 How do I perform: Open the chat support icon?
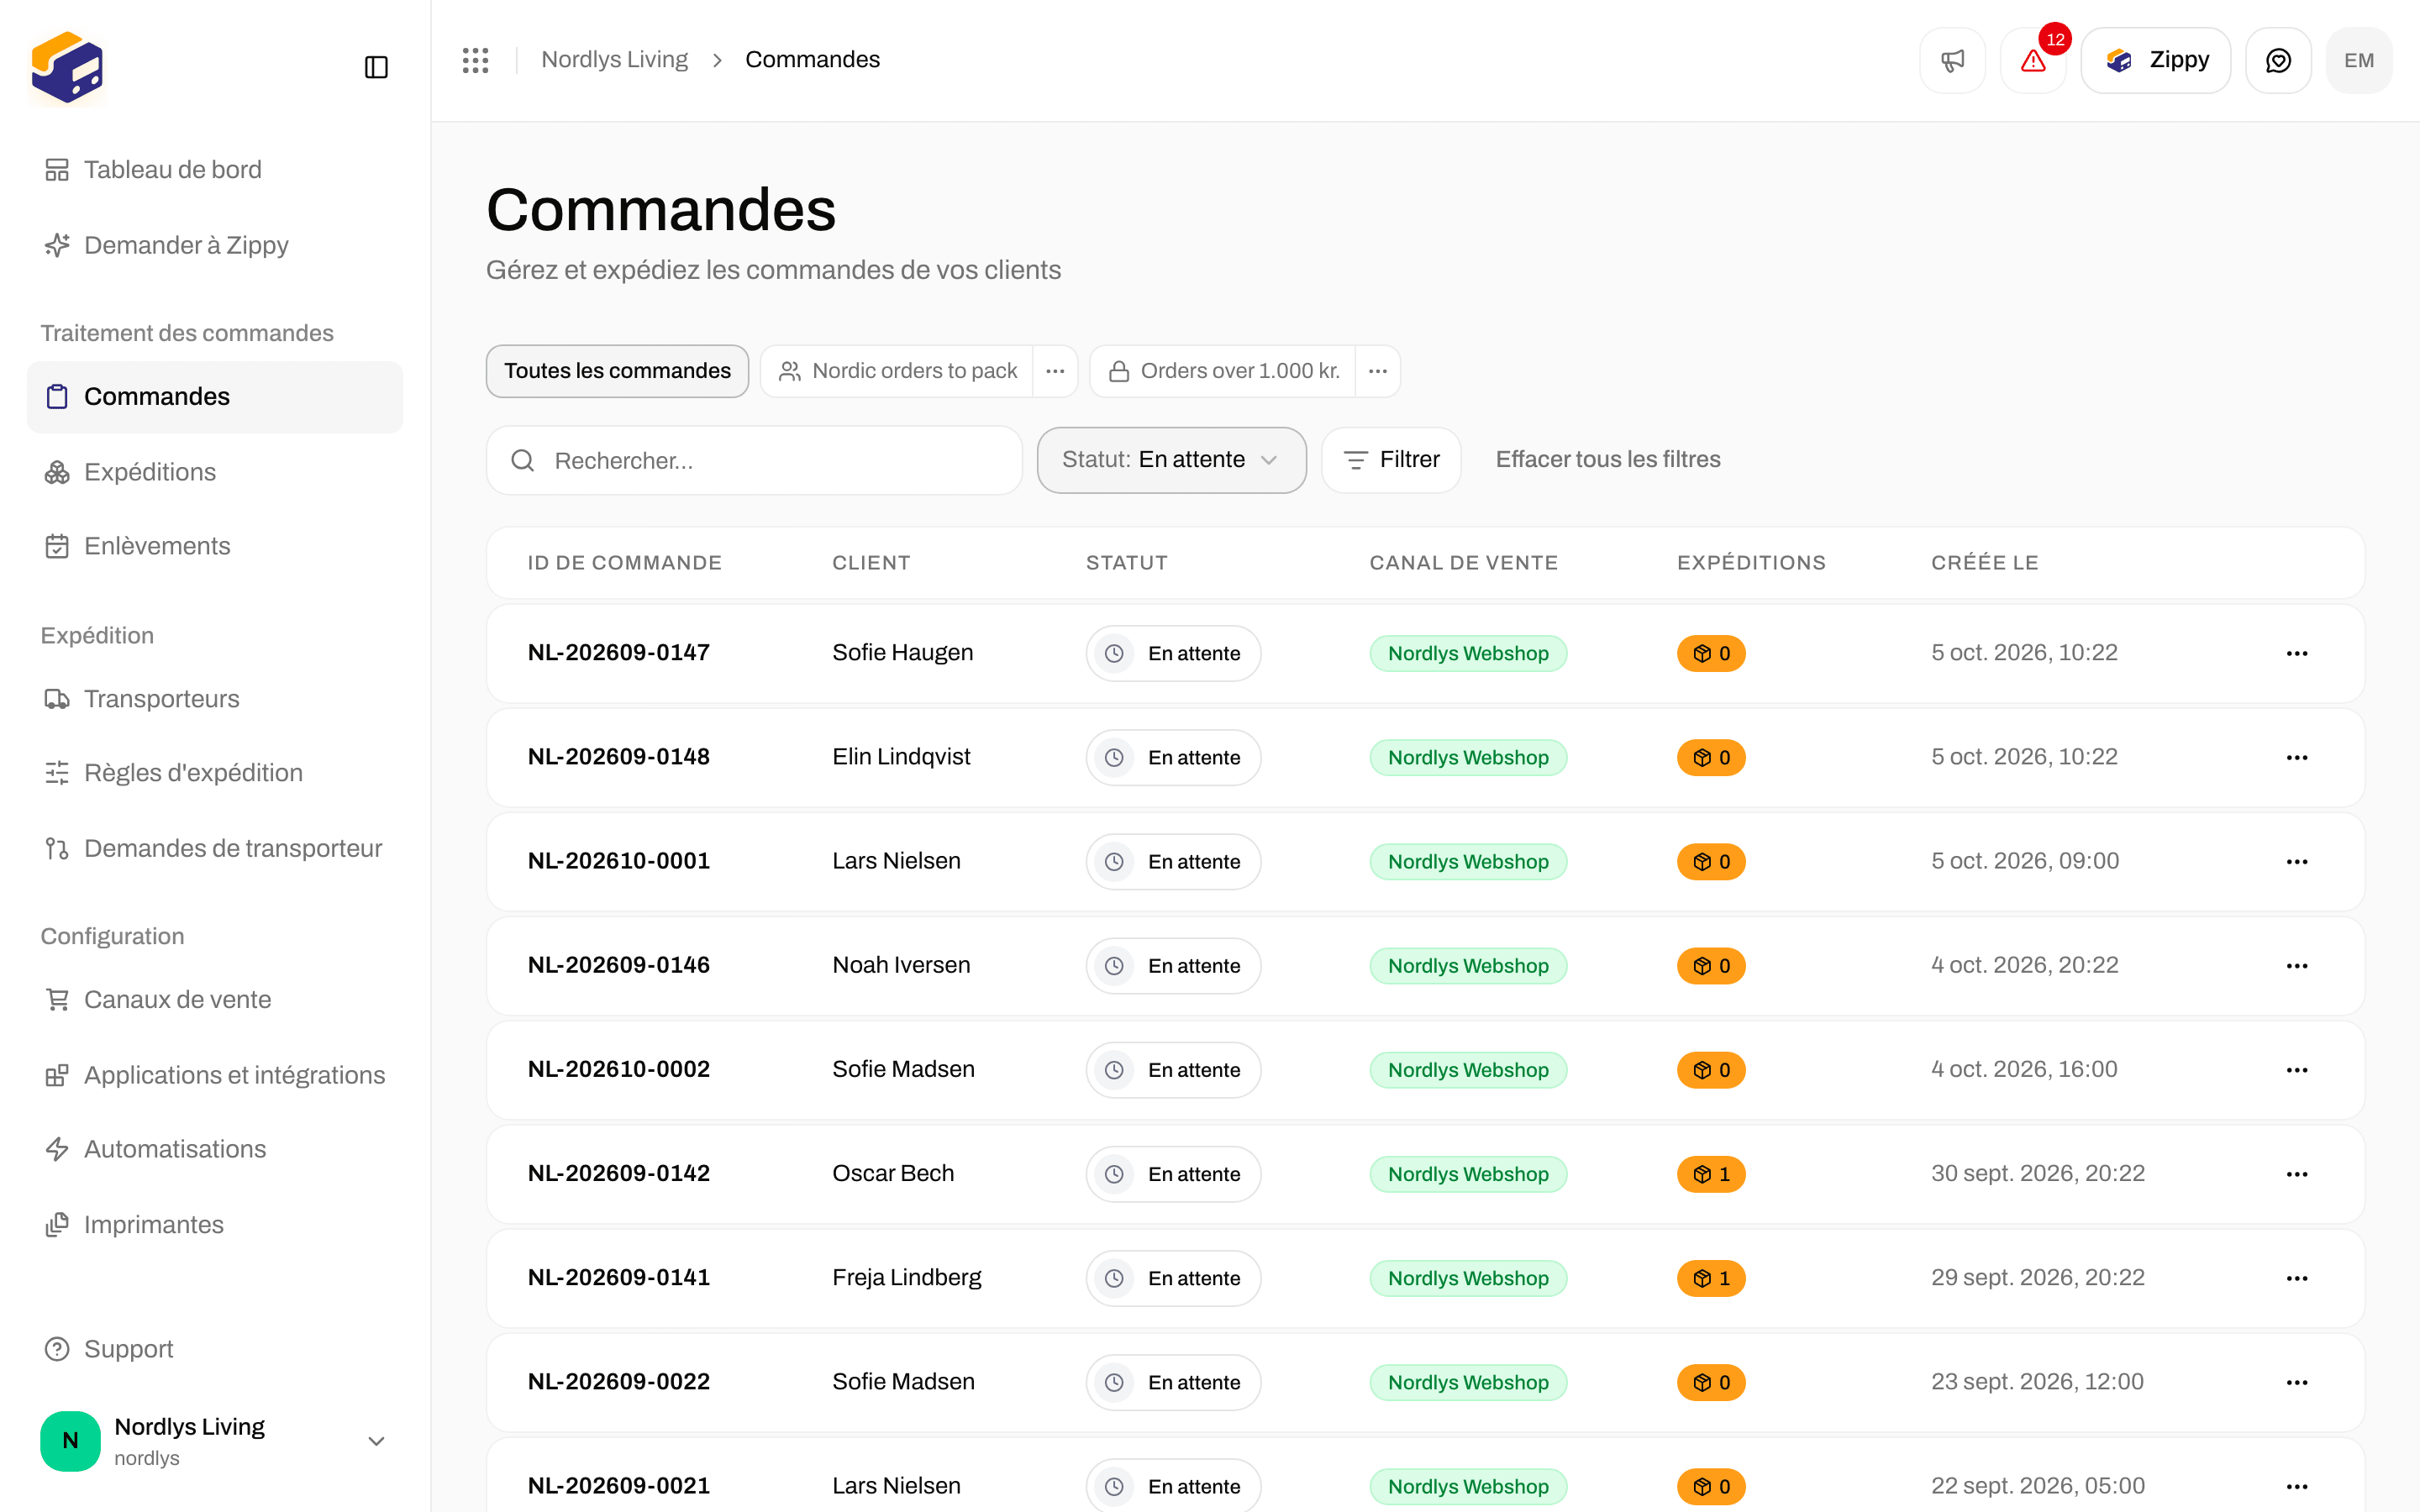2278,60
